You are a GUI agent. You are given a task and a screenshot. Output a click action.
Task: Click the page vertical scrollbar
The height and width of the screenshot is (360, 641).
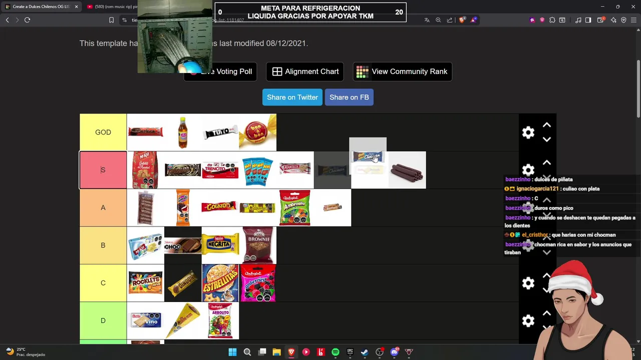[638, 90]
